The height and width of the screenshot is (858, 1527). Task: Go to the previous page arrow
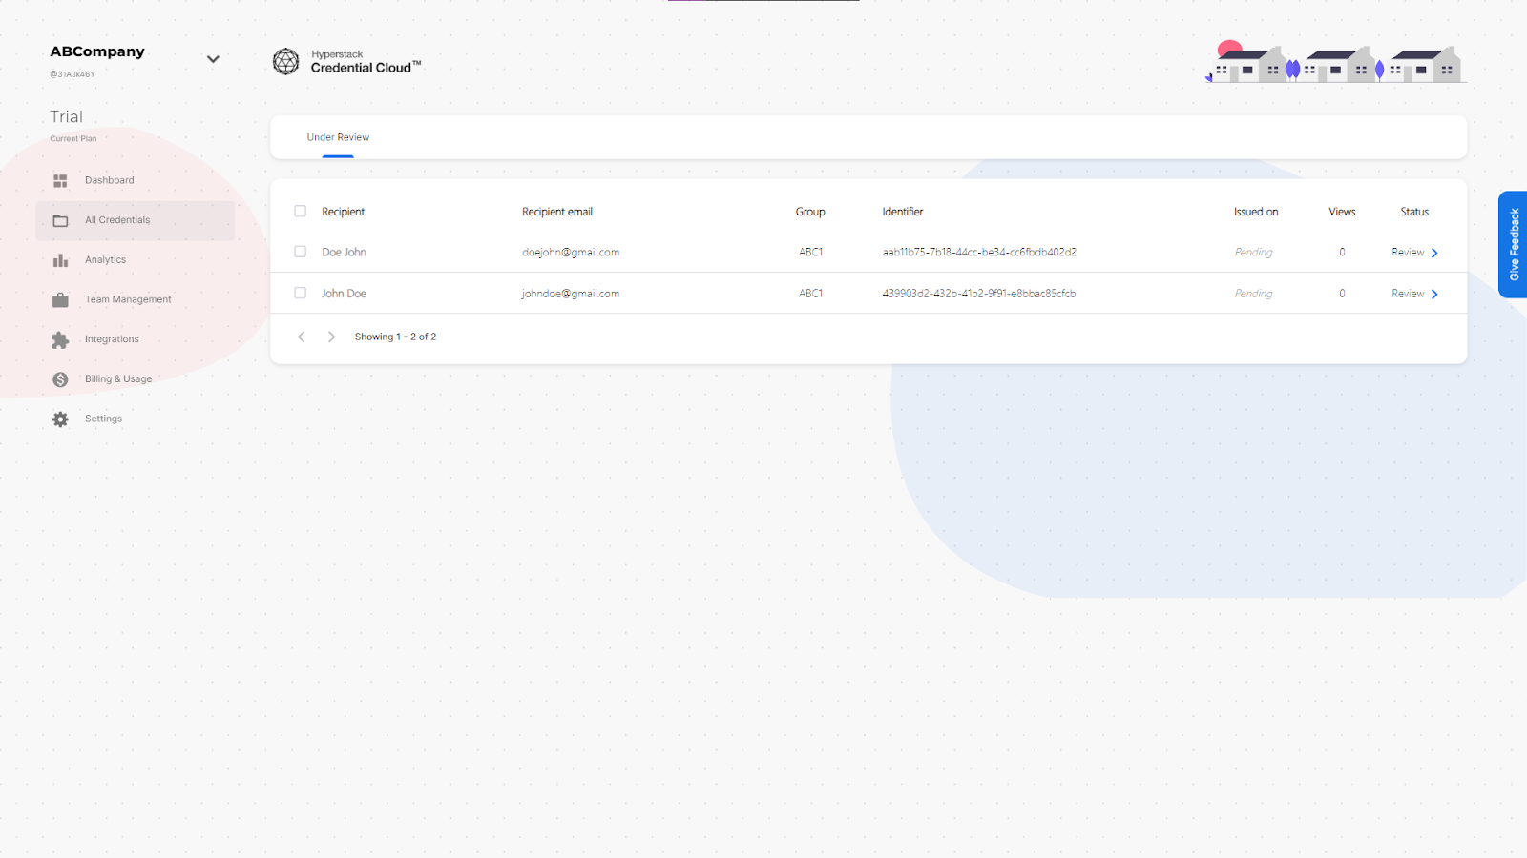302,337
